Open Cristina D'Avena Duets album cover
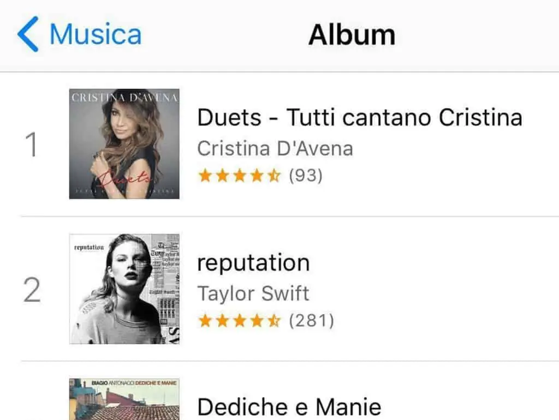This screenshot has width=559, height=420. pos(124,143)
